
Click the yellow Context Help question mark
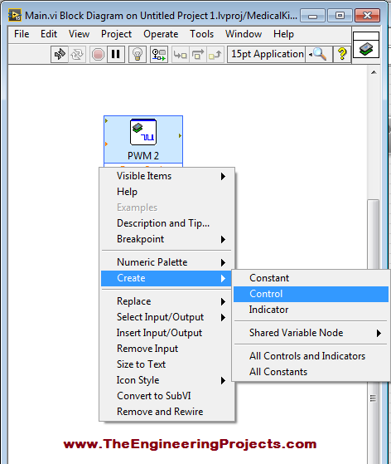pos(342,55)
